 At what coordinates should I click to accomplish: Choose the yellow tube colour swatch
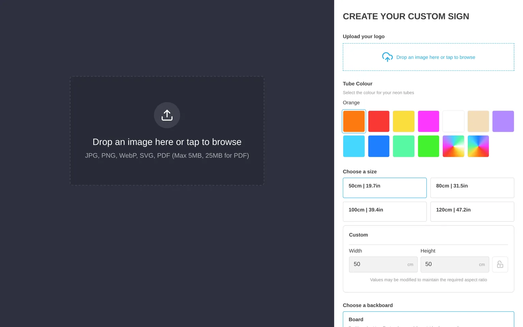click(x=403, y=121)
